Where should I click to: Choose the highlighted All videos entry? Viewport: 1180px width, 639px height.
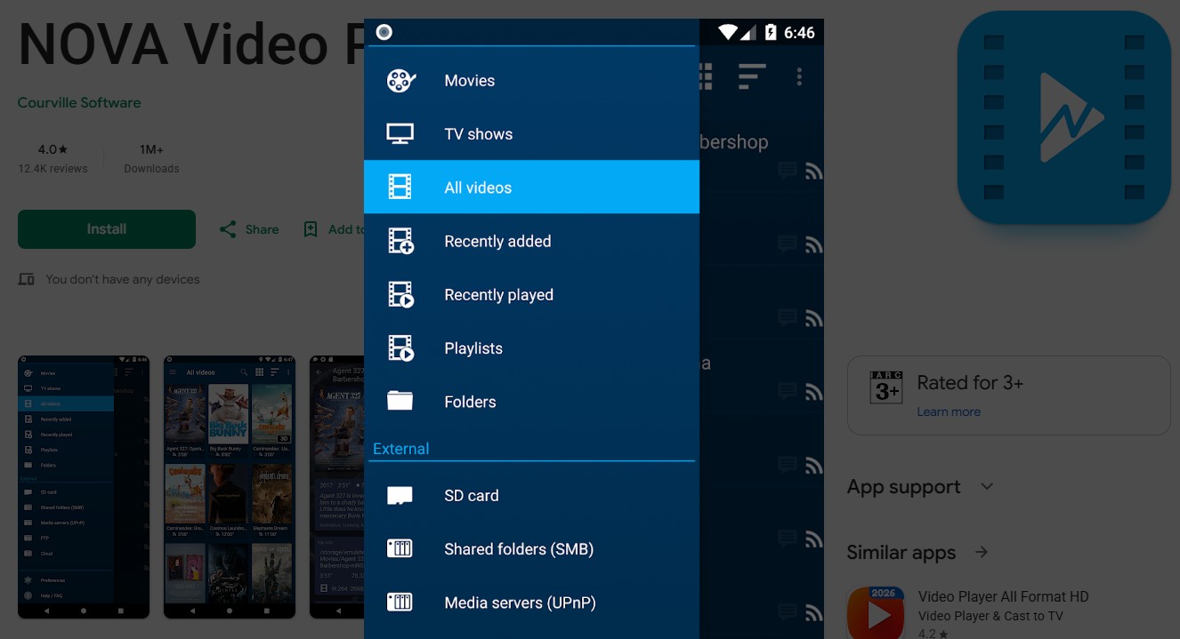(x=531, y=188)
